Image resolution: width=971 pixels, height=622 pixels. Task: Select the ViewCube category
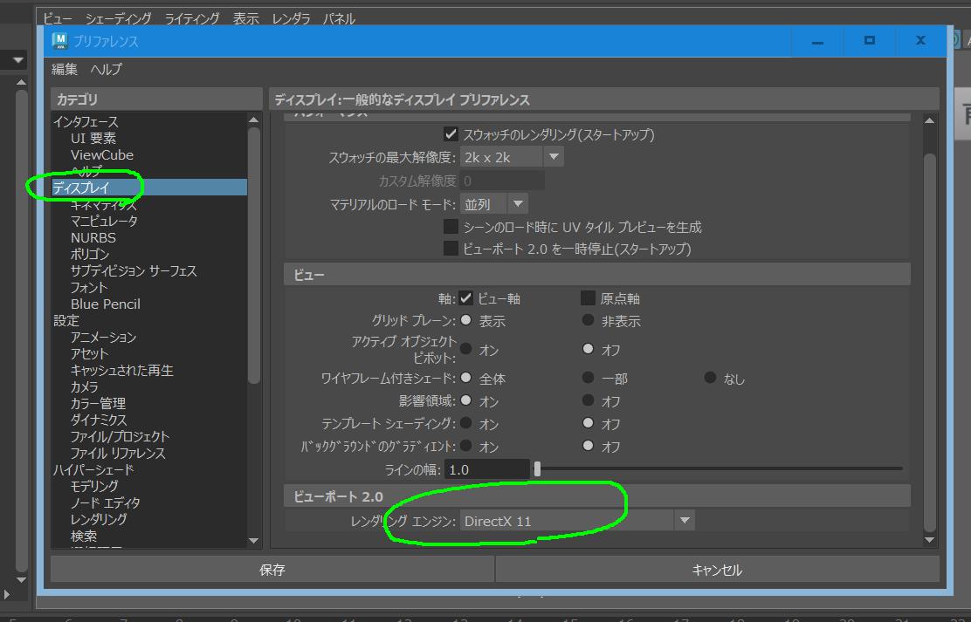(x=101, y=154)
